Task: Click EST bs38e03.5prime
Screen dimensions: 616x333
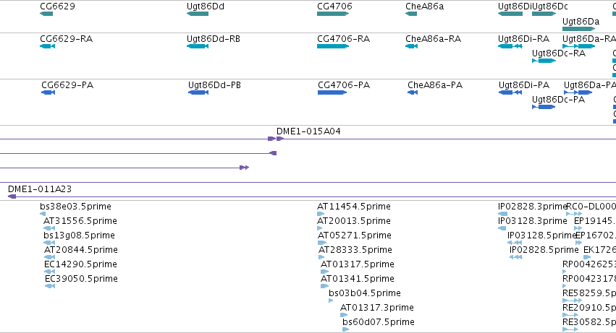Action: 75,207
